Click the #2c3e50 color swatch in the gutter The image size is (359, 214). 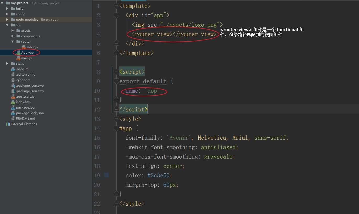106,175
